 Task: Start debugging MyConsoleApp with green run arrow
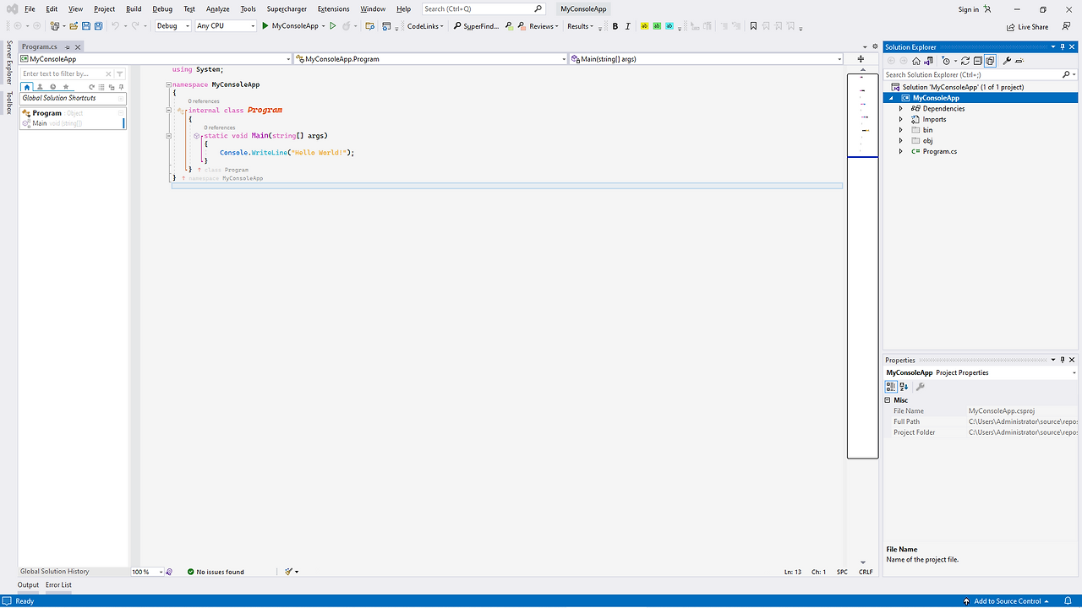(x=265, y=26)
